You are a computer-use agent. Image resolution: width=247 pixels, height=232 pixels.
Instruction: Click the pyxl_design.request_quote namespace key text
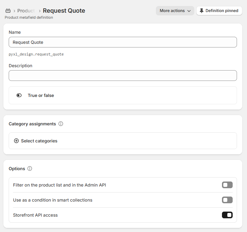click(x=36, y=54)
